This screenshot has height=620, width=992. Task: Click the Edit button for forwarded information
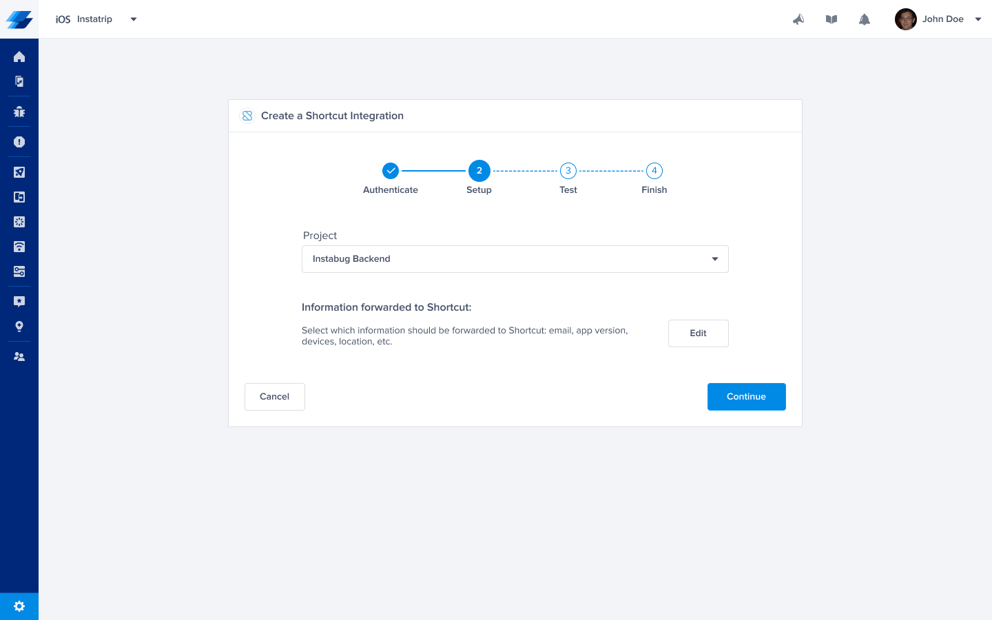pyautogui.click(x=699, y=333)
